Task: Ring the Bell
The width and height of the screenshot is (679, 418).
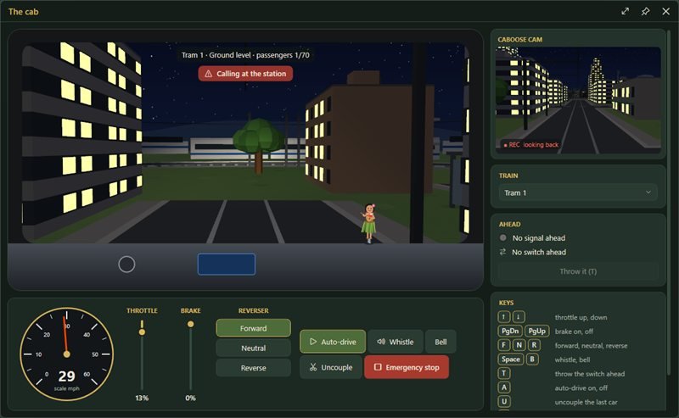Action: coord(441,342)
